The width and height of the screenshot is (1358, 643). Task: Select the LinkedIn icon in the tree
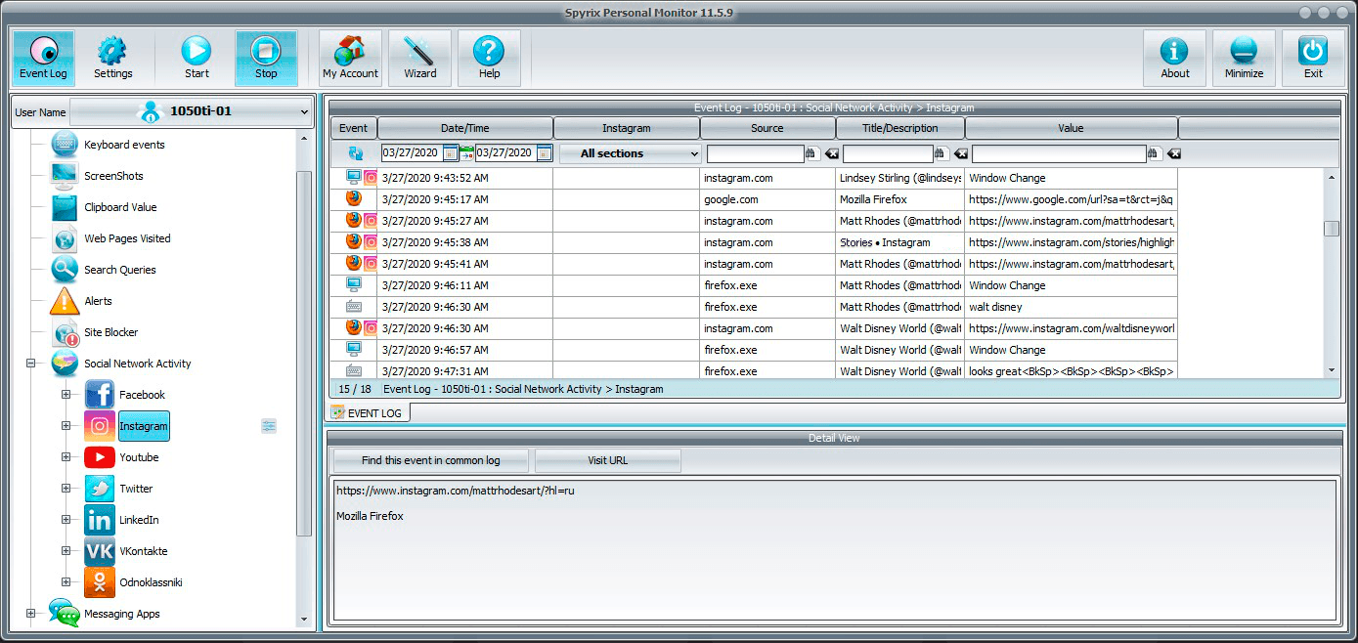(100, 520)
